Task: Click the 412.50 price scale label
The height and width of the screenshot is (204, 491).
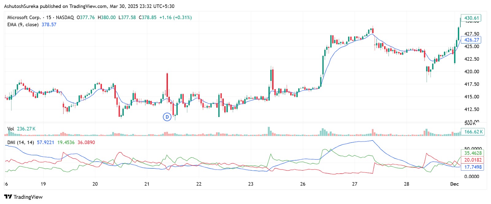Action: pos(472,109)
